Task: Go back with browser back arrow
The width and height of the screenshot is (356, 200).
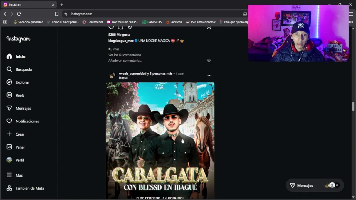Action: click(5, 14)
